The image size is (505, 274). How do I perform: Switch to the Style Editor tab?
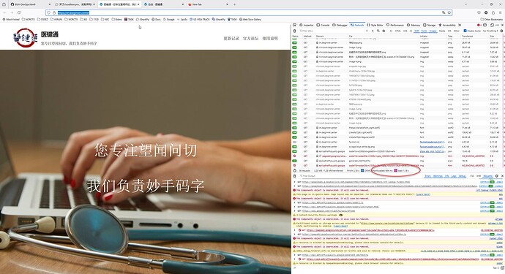[x=375, y=25]
